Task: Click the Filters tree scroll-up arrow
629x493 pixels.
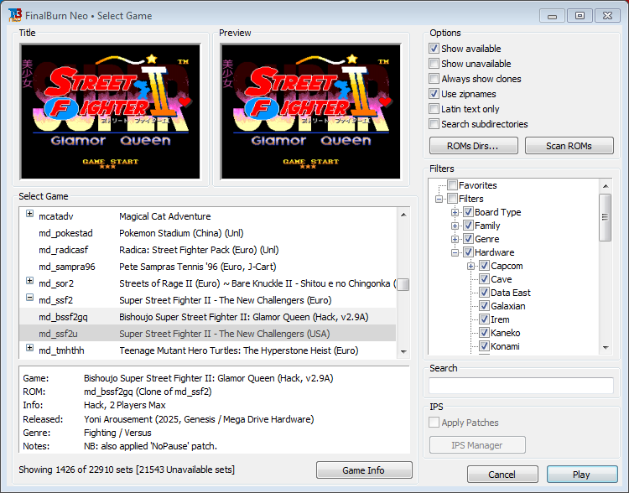Action: [606, 186]
